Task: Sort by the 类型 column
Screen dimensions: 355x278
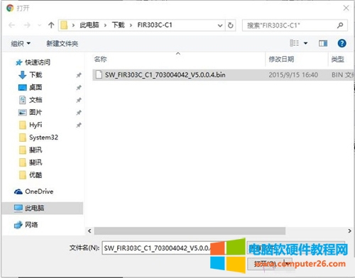Action: point(337,59)
